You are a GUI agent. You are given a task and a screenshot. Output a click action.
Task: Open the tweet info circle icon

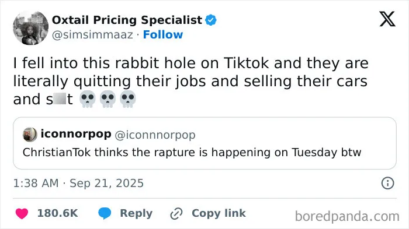[x=387, y=183]
